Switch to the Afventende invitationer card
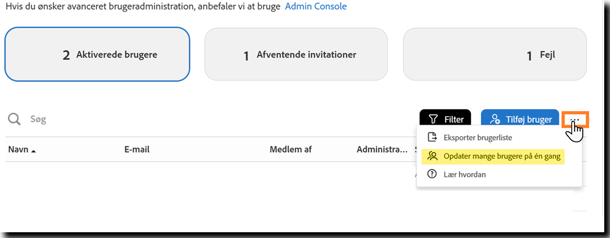Screen dimensions: 610x238 tap(296, 55)
